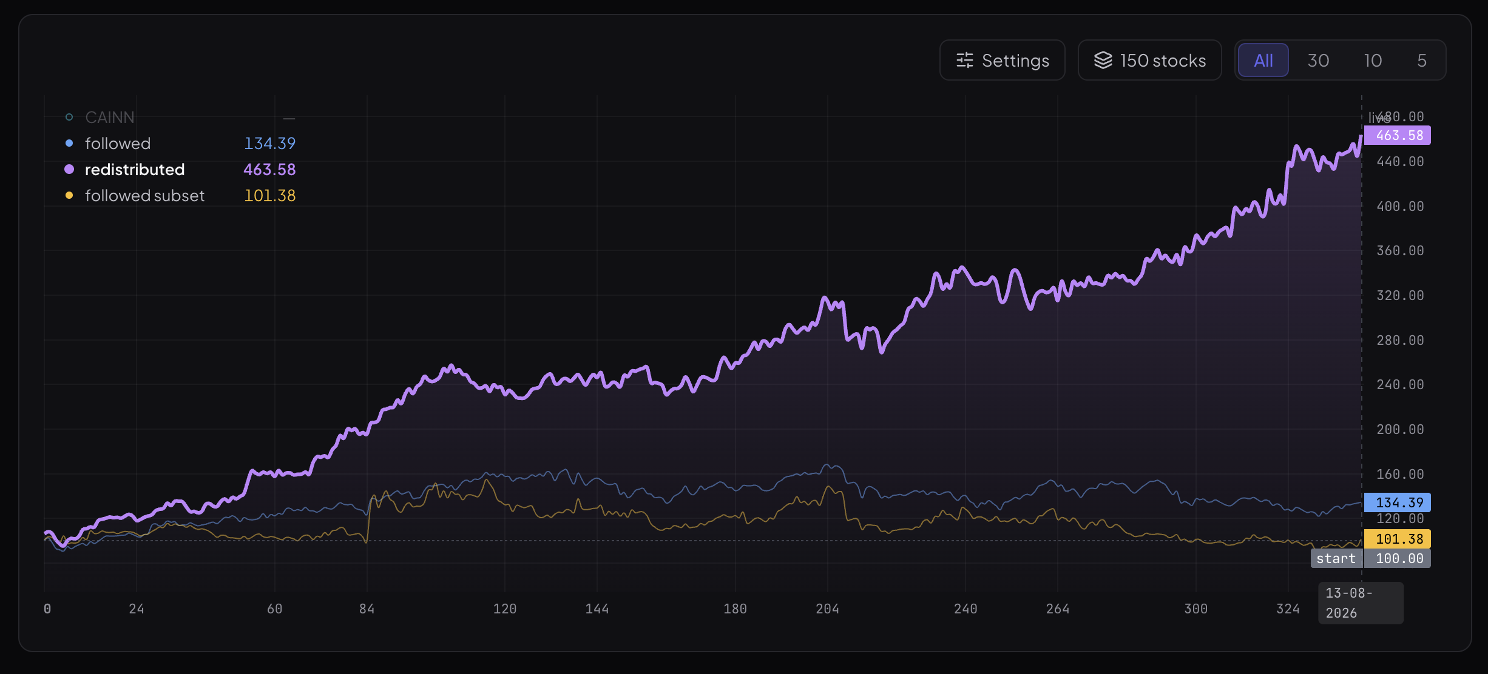Viewport: 1488px width, 674px height.
Task: Click the 134.39 legend value
Action: click(269, 143)
